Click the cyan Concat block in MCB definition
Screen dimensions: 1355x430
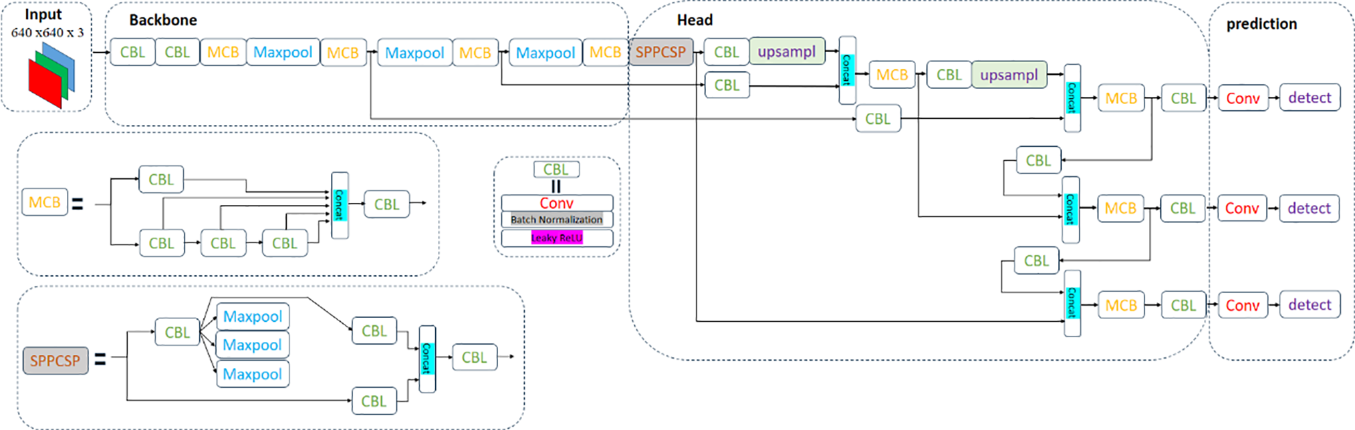click(340, 205)
